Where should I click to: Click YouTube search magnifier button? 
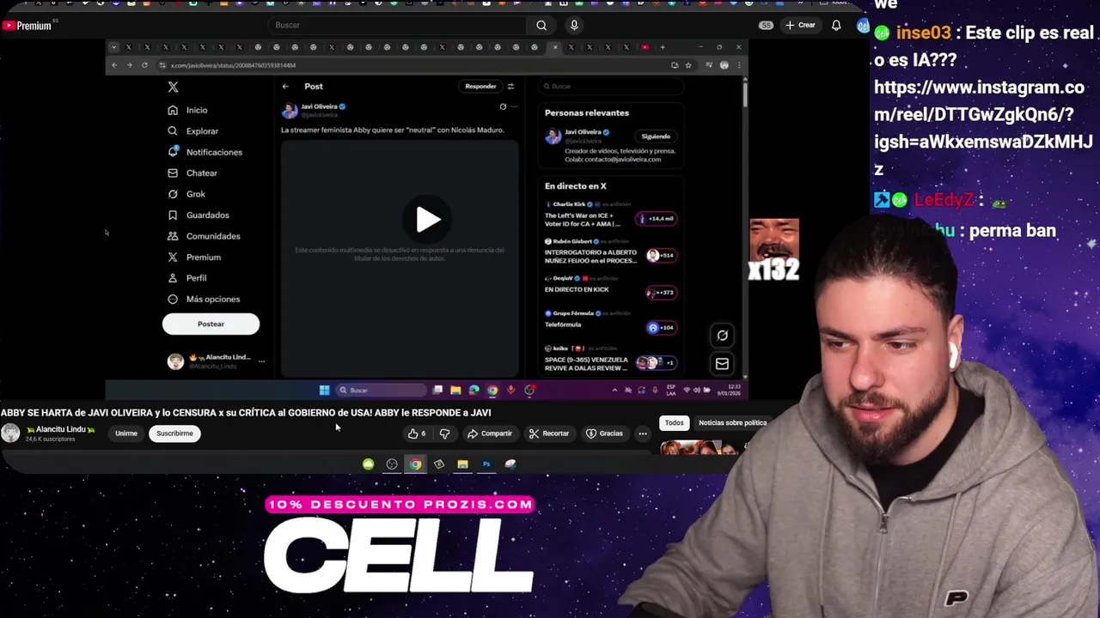tap(541, 26)
